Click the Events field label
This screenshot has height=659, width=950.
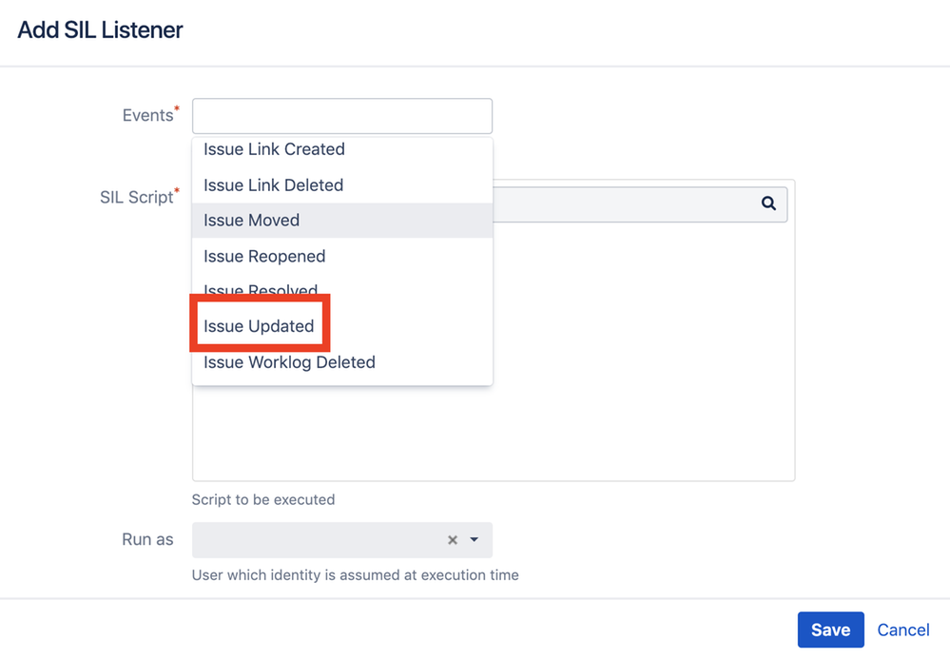coord(148,116)
